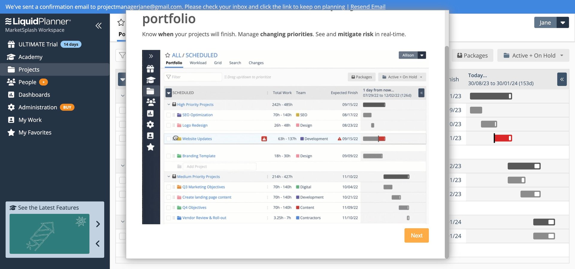Image resolution: width=575 pixels, height=269 pixels.
Task: Open the Active + On Hold dropdown
Action: pos(533,55)
